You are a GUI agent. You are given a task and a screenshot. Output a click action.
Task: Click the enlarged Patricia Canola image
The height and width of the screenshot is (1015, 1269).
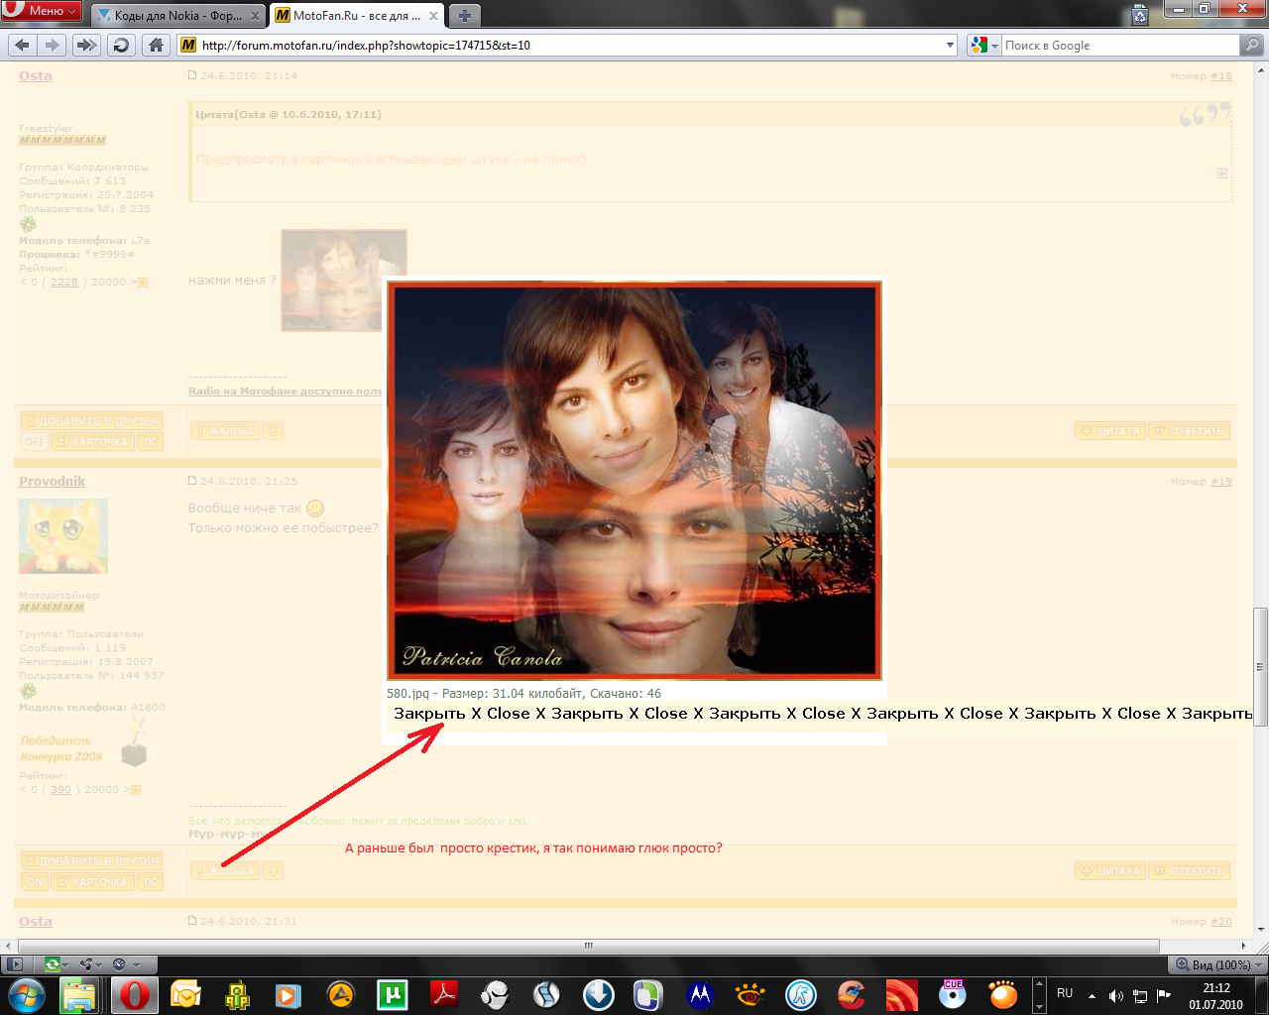click(x=634, y=481)
